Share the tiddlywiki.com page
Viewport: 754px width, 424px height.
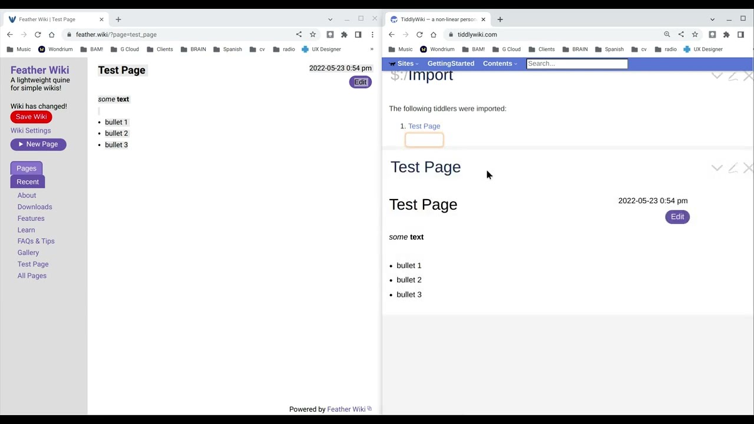681,35
